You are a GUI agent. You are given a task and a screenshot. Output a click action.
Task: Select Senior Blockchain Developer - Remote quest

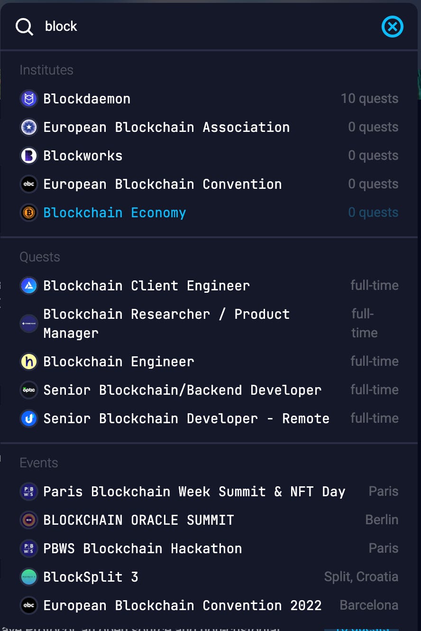click(x=209, y=418)
